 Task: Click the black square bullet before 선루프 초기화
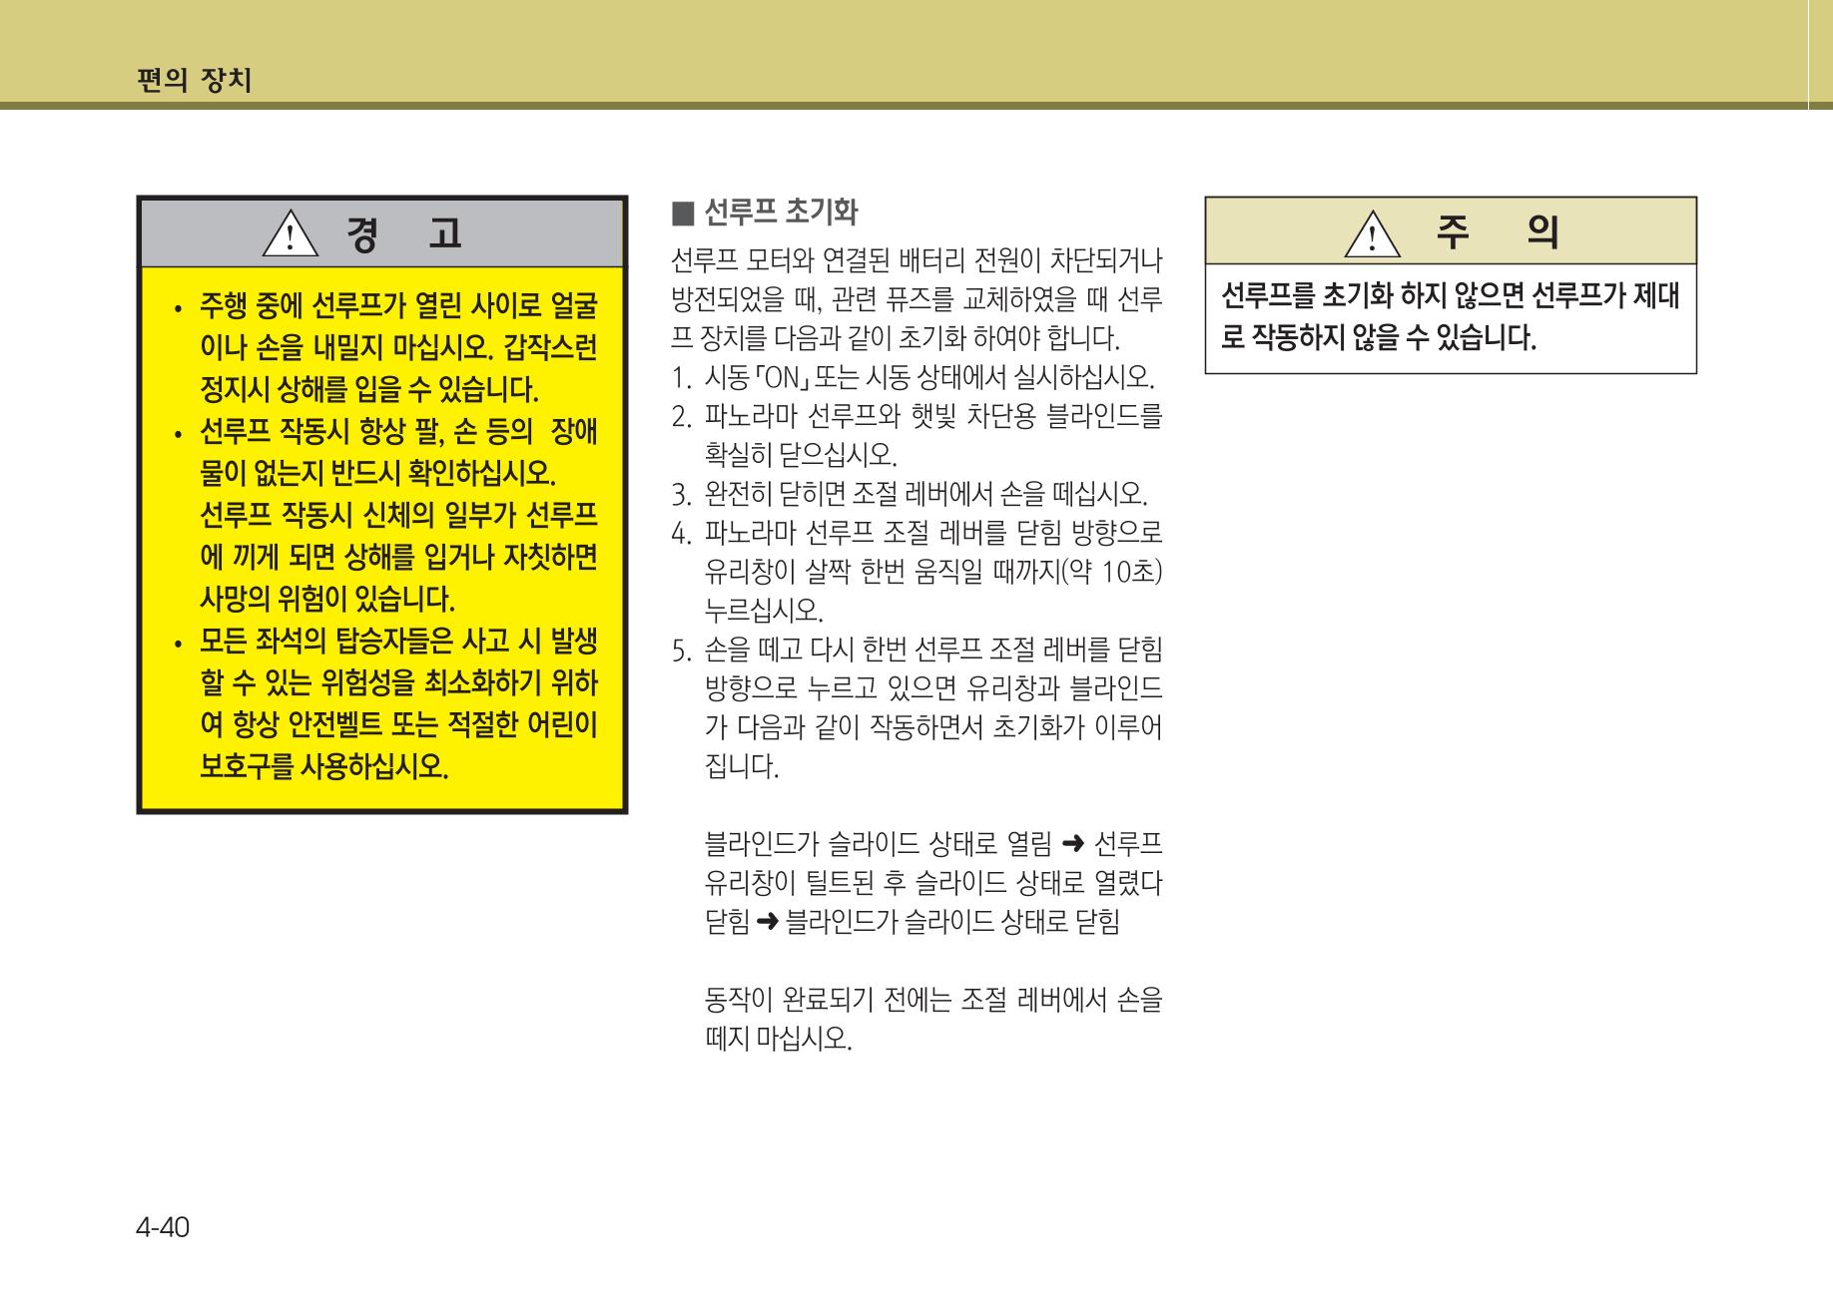click(683, 213)
